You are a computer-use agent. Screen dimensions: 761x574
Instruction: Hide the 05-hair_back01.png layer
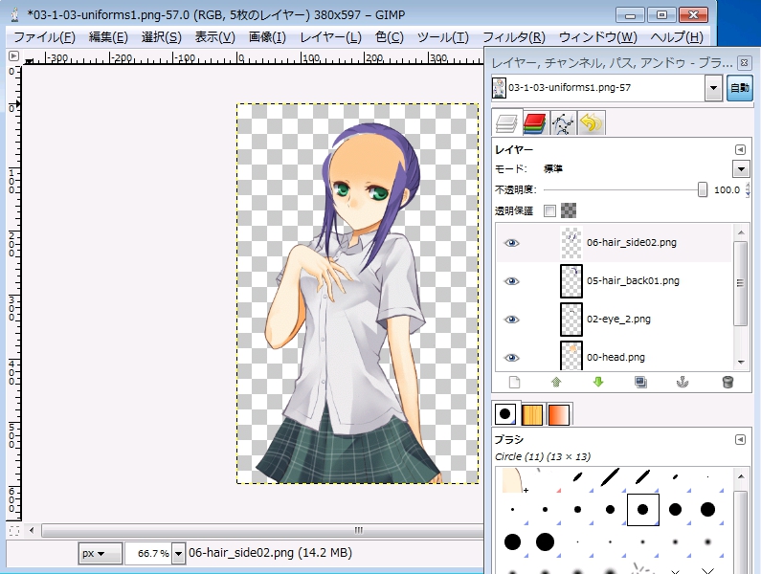[x=511, y=281]
